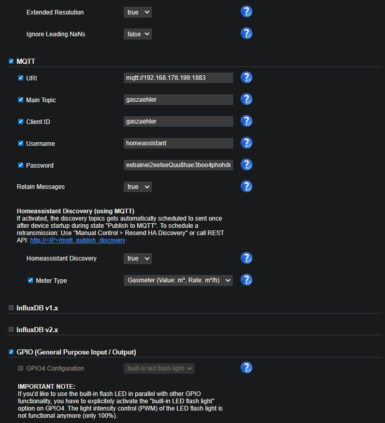This screenshot has width=385, height=423.
Task: Change the Retain Messages dropdown value
Action: (137, 187)
